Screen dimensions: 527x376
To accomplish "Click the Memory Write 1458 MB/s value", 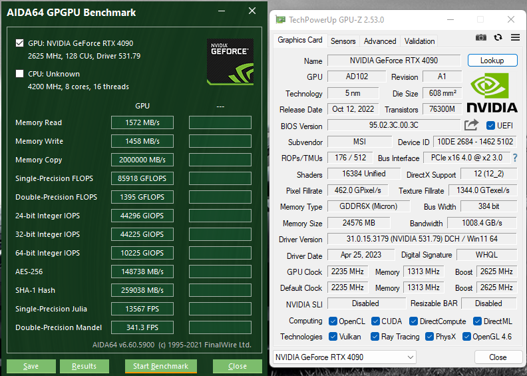I will 142,141.
